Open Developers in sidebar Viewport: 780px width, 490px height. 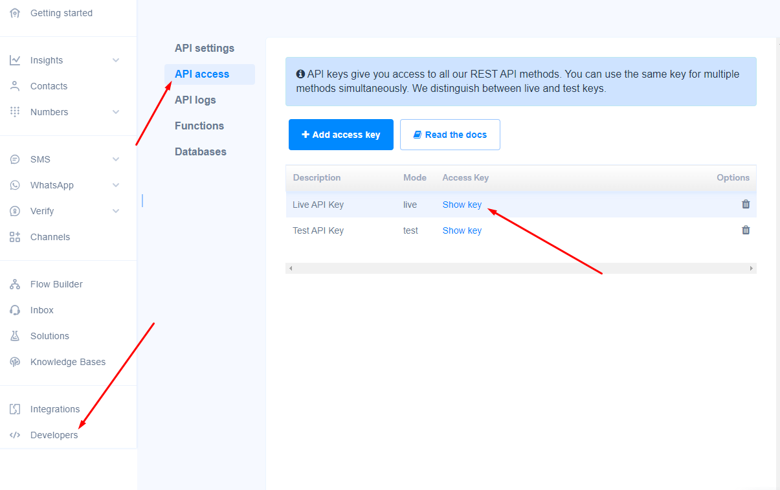pyautogui.click(x=54, y=435)
